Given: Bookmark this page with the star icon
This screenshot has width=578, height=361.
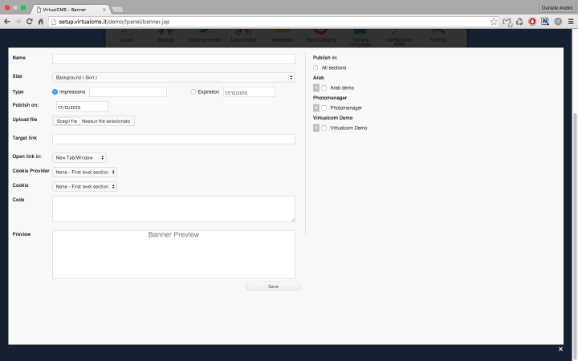Looking at the screenshot, I should [494, 21].
